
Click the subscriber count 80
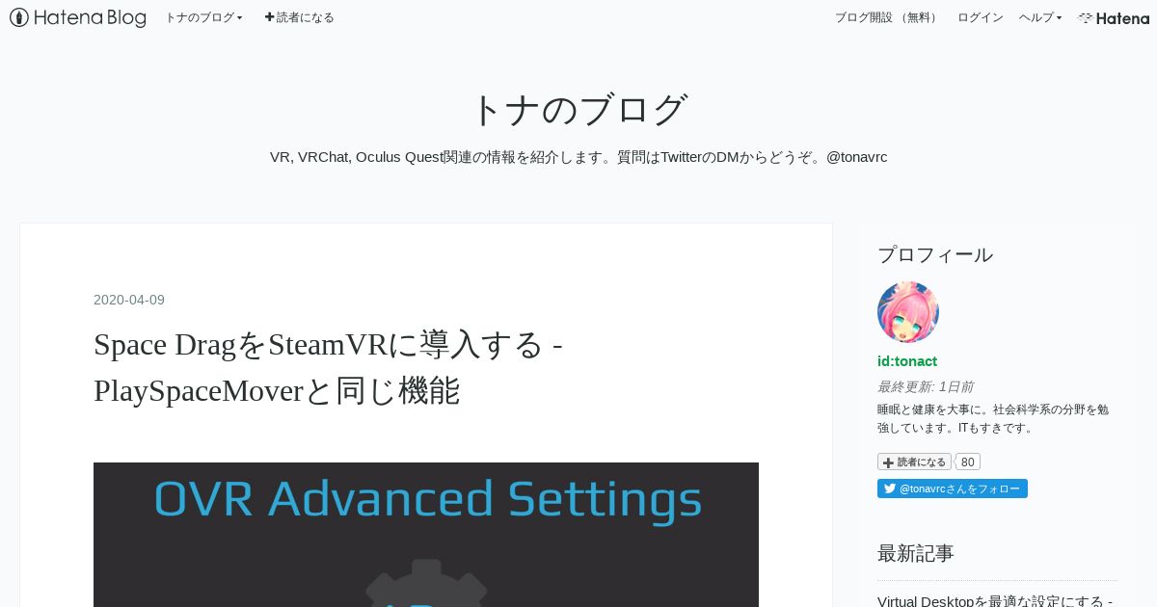click(968, 462)
